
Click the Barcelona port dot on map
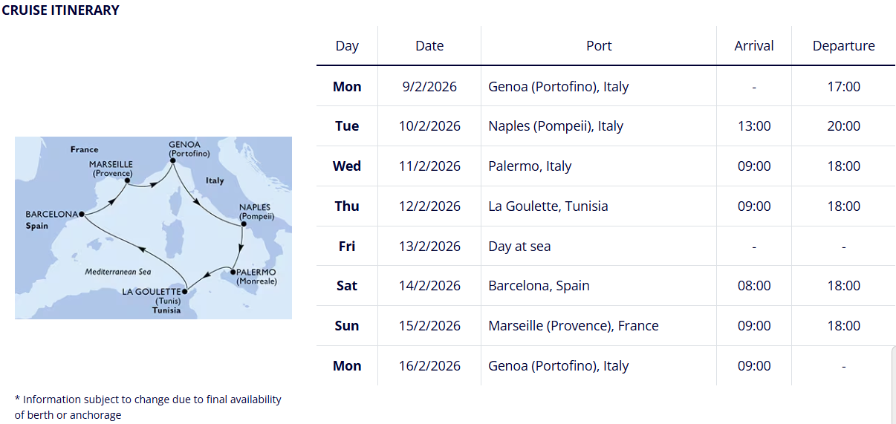point(80,214)
